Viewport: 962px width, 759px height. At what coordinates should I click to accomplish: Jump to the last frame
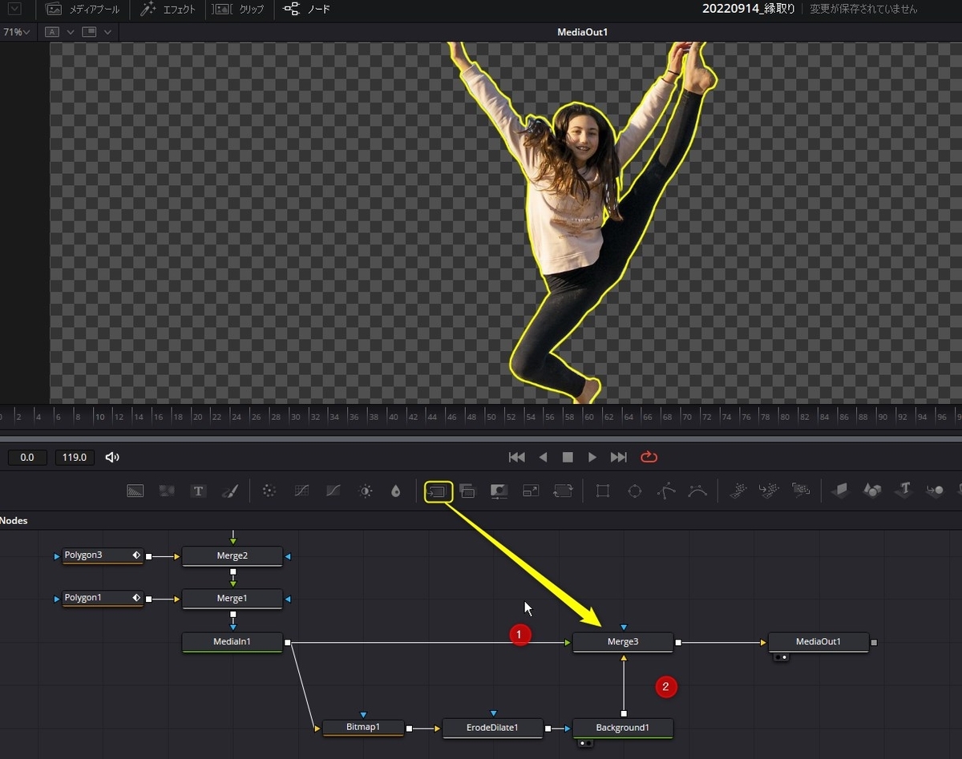(618, 457)
